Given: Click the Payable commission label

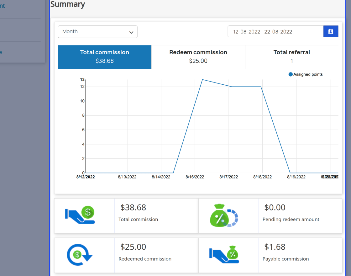Looking at the screenshot, I should tap(286, 259).
